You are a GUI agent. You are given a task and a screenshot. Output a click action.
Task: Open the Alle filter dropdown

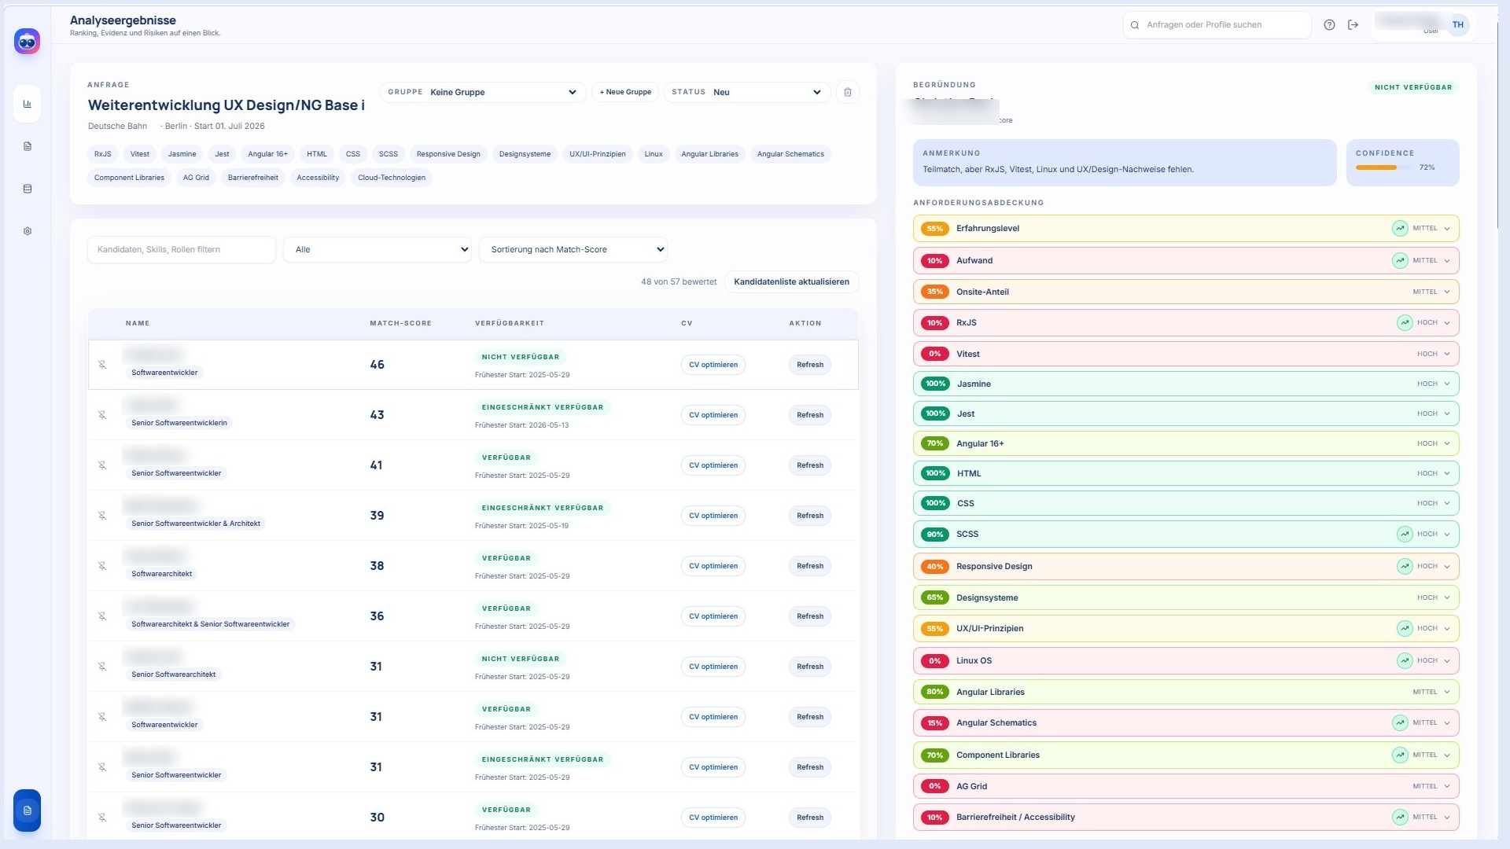pyautogui.click(x=377, y=250)
